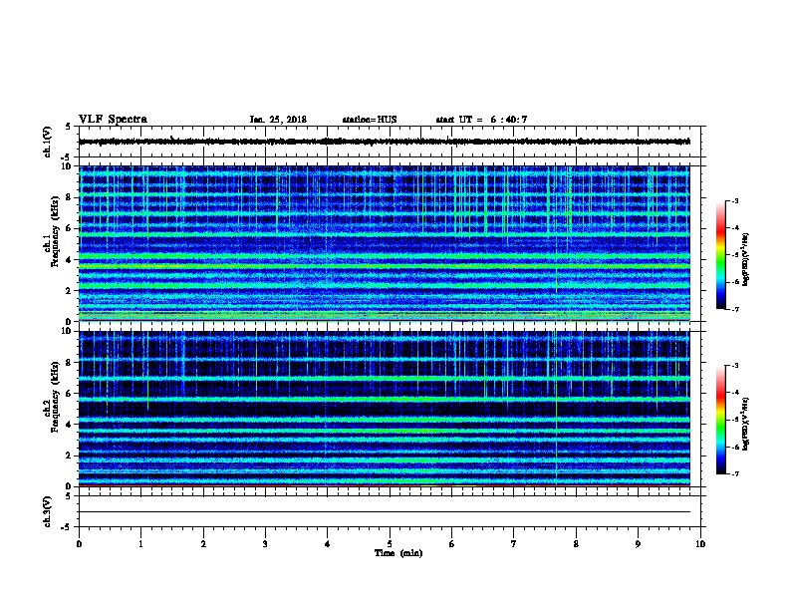Click the "VLF Spectra" plot title

coord(114,120)
